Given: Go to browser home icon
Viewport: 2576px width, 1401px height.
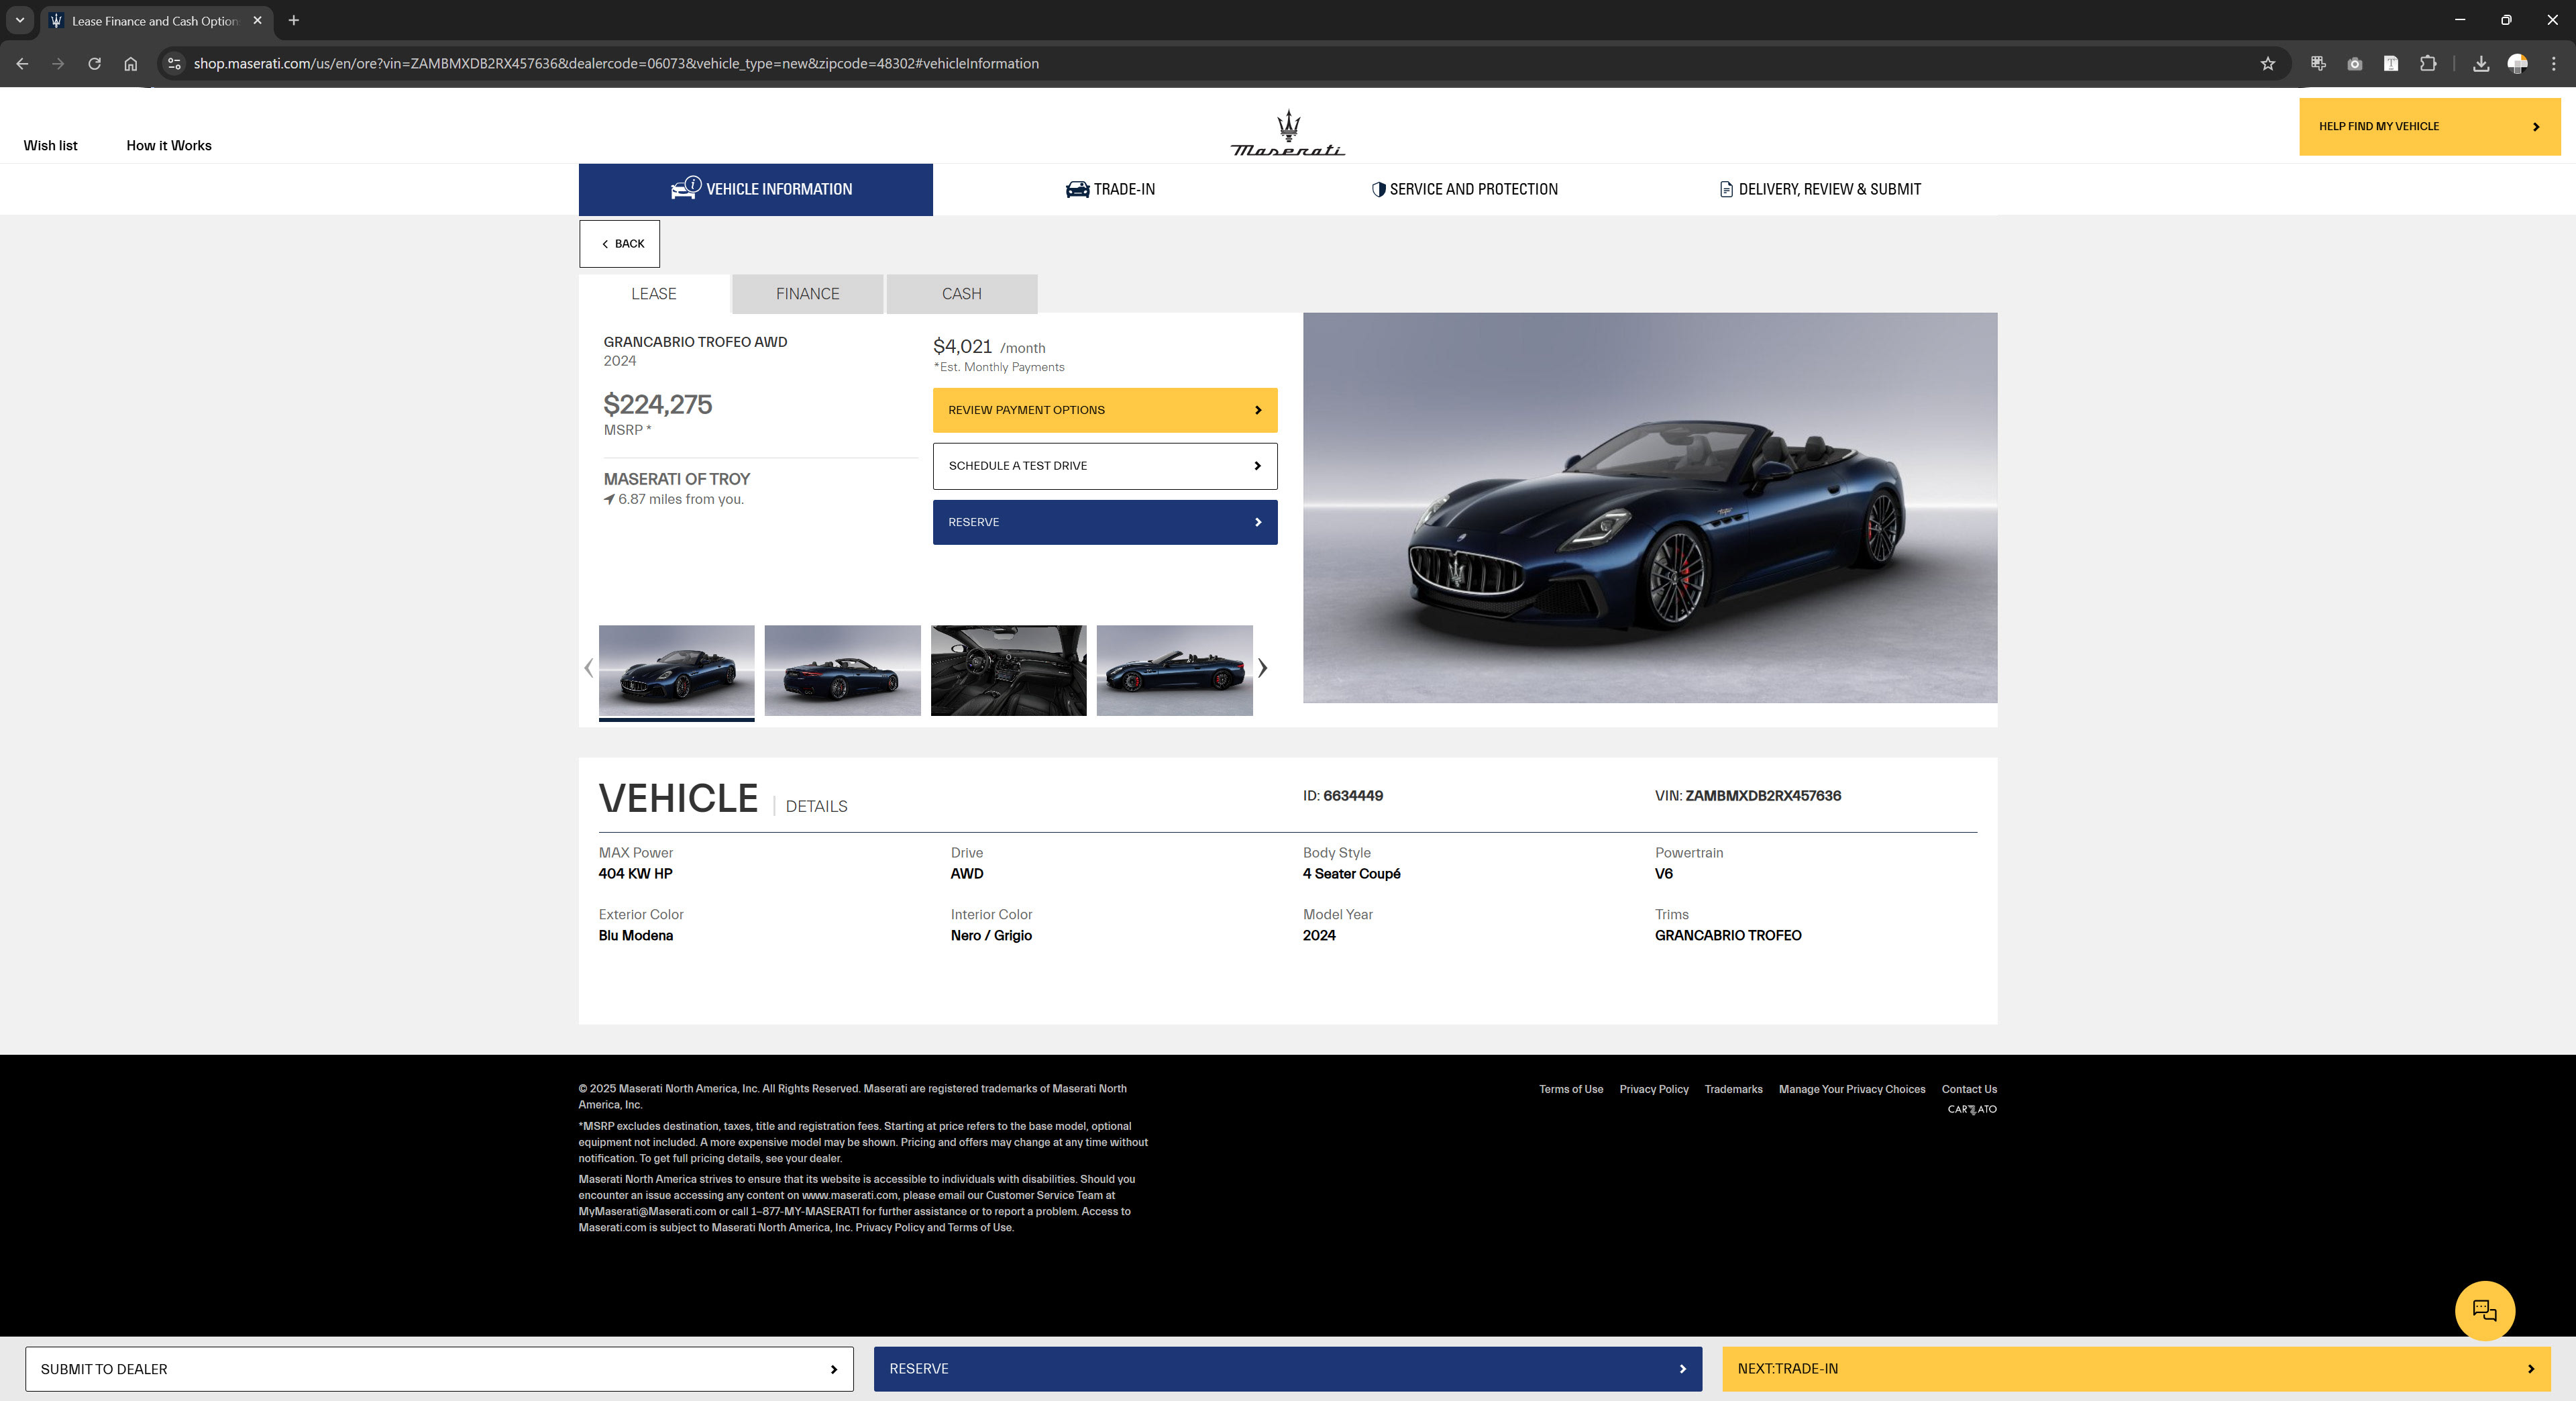Looking at the screenshot, I should tap(130, 63).
